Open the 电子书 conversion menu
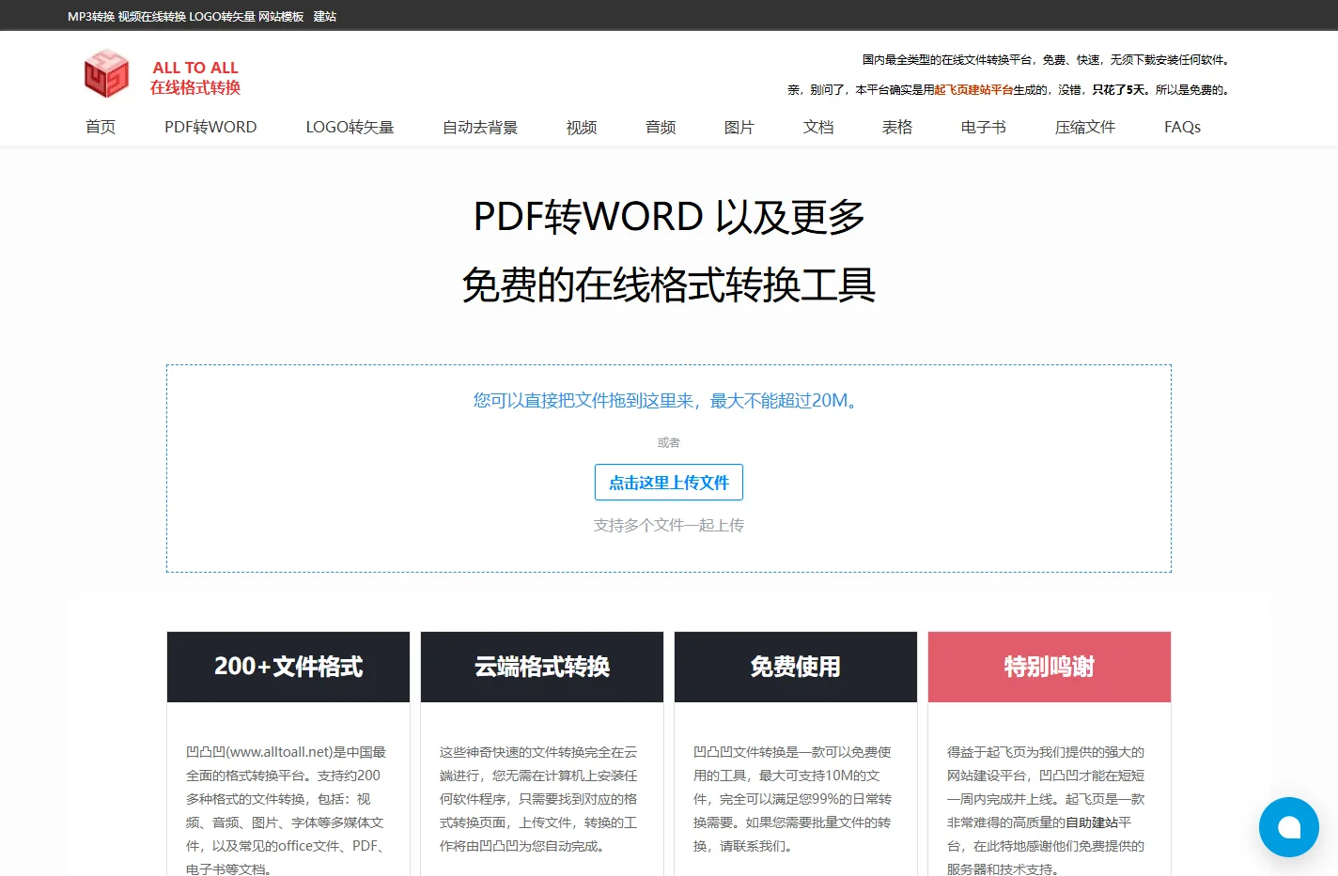 tap(984, 127)
